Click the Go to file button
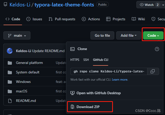Image resolution: width=165 pixels, height=115 pixels. pos(102,35)
